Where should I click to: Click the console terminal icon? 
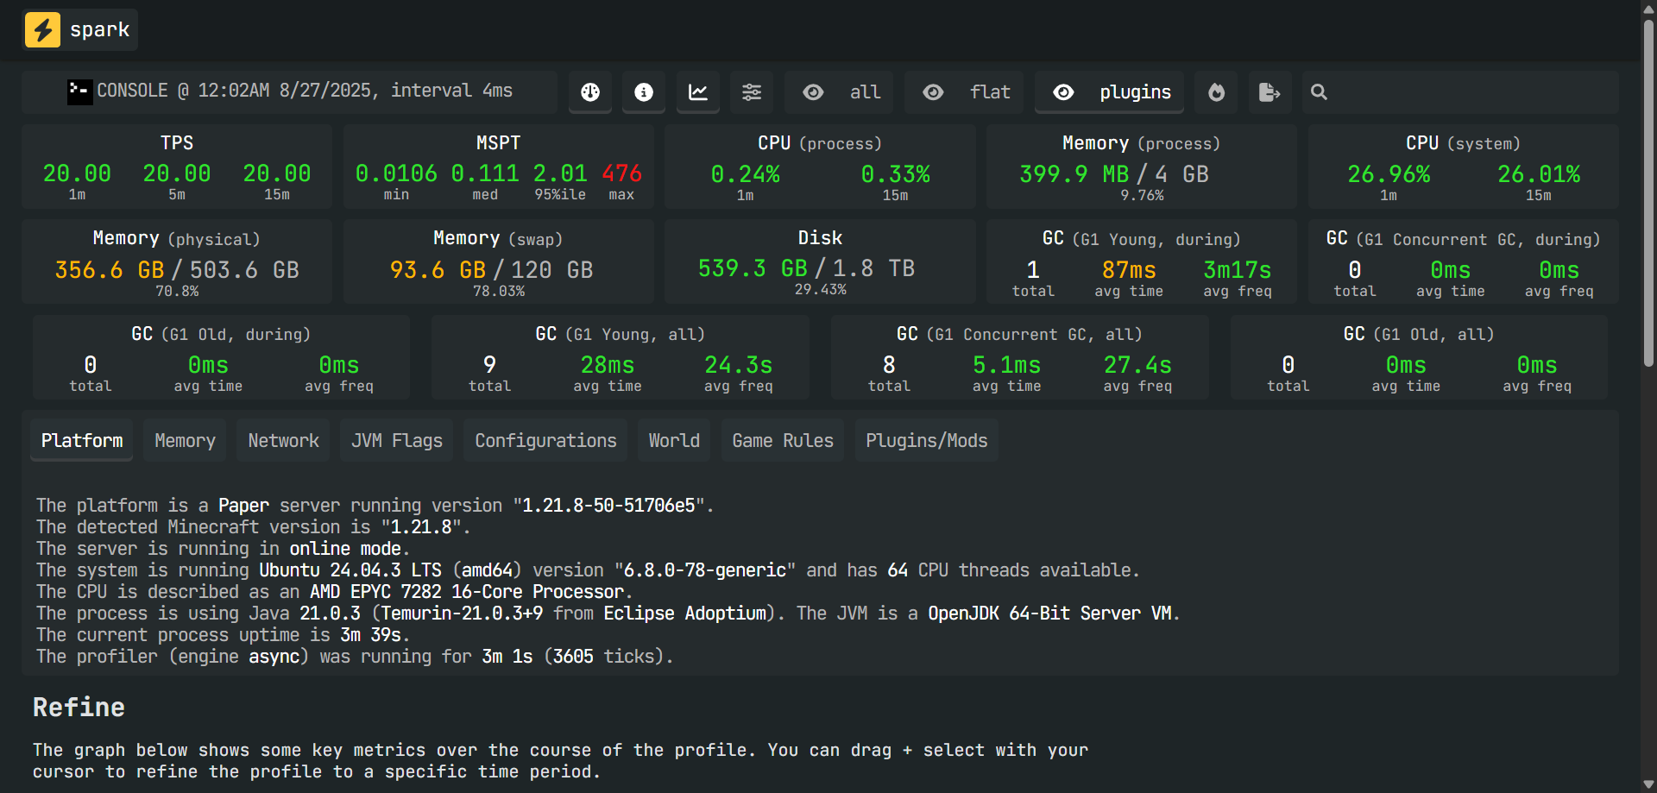79,91
